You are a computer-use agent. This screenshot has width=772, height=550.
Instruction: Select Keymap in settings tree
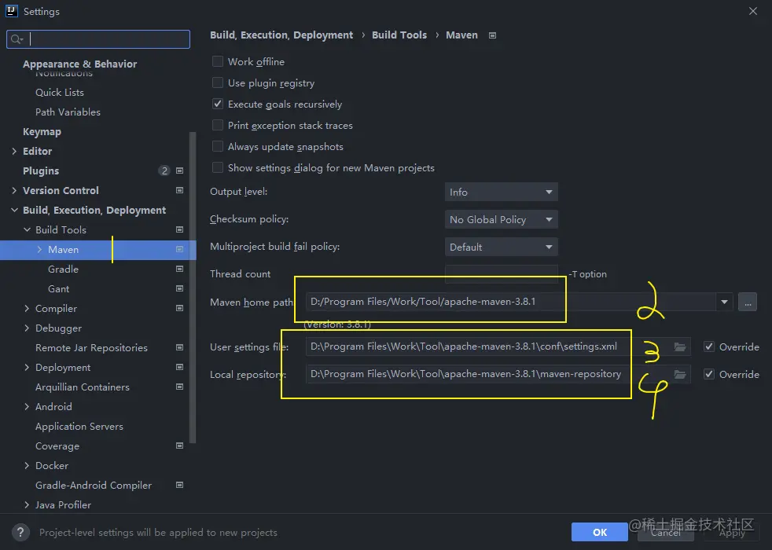pyautogui.click(x=42, y=131)
